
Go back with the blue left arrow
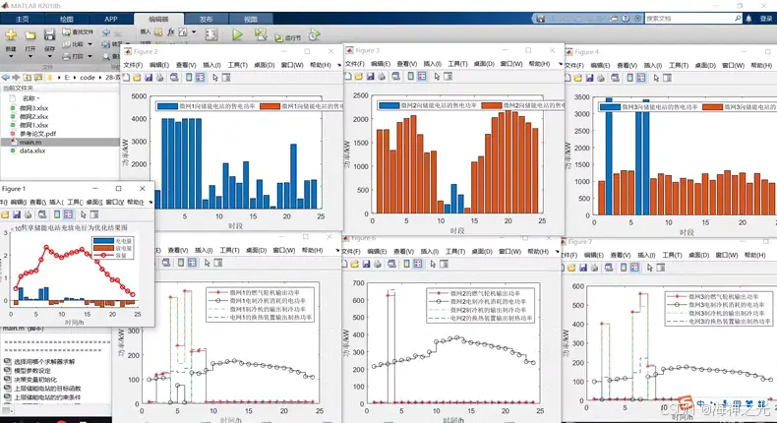(6, 78)
